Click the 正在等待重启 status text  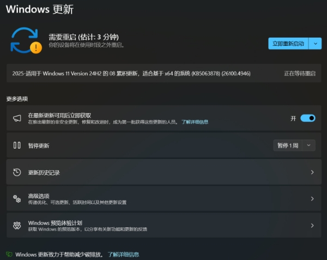(300, 74)
